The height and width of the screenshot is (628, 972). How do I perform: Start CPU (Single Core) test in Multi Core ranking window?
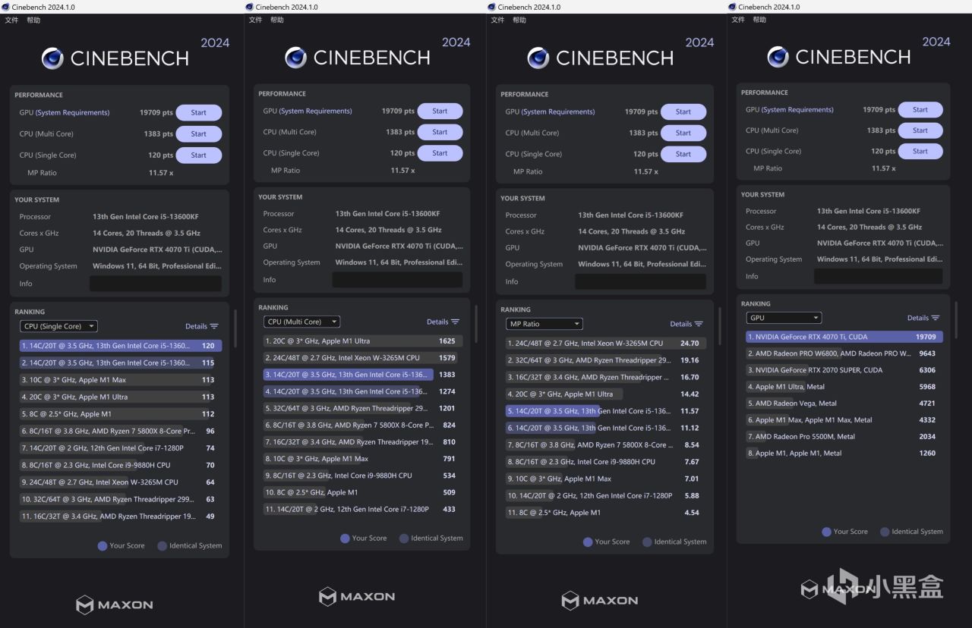[440, 153]
